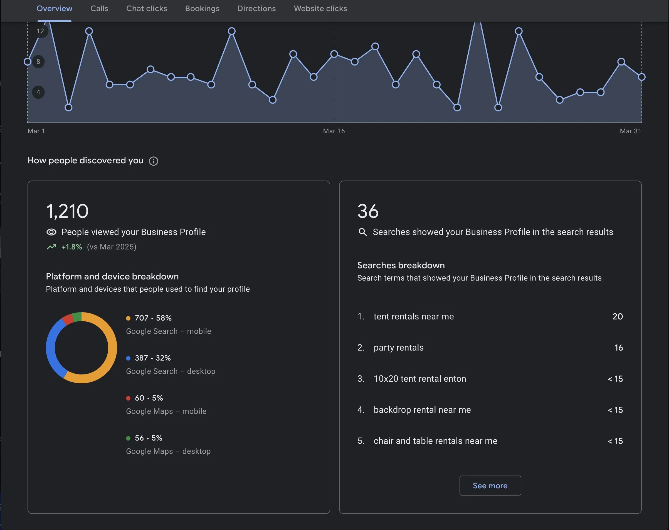Click the green legend dot for Google Maps desktop
This screenshot has width=669, height=530.
128,438
